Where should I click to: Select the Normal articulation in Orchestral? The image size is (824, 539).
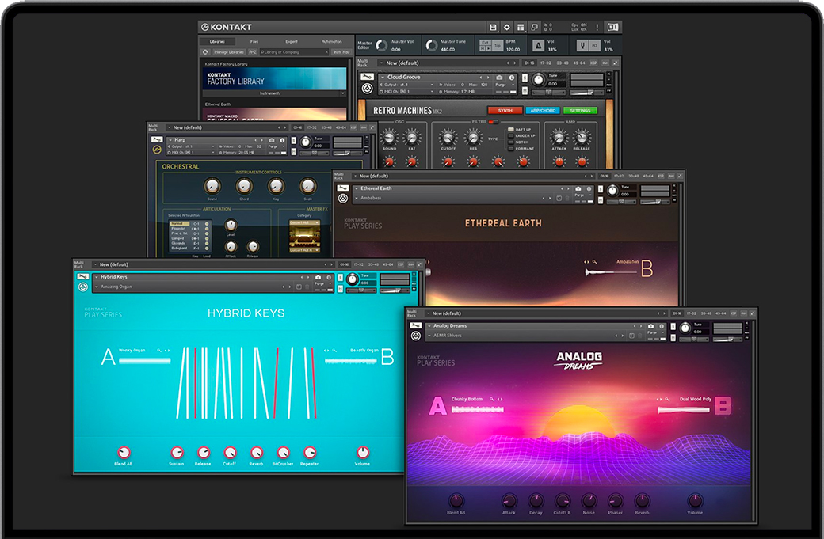[x=180, y=223]
